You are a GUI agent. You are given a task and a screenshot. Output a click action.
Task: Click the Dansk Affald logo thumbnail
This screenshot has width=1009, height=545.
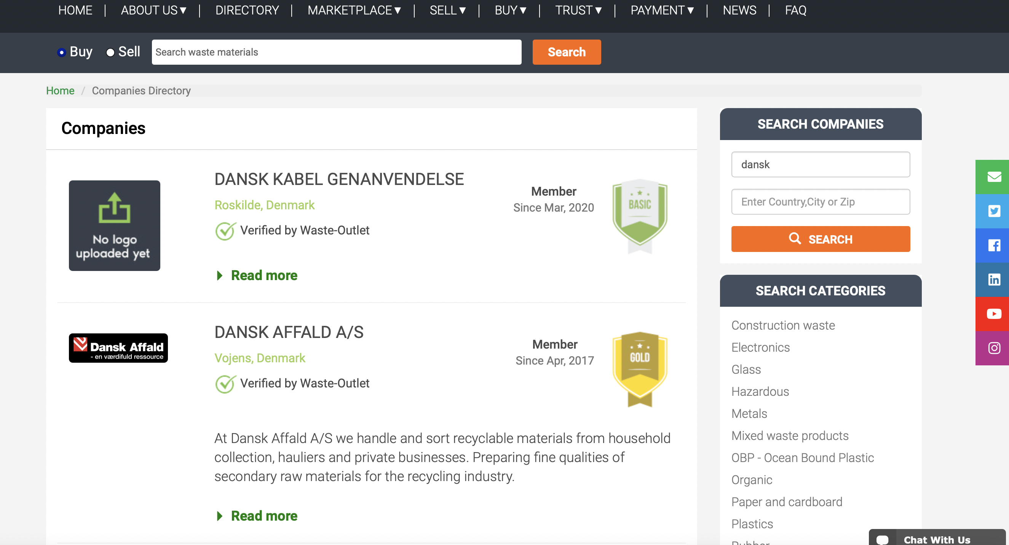(118, 348)
